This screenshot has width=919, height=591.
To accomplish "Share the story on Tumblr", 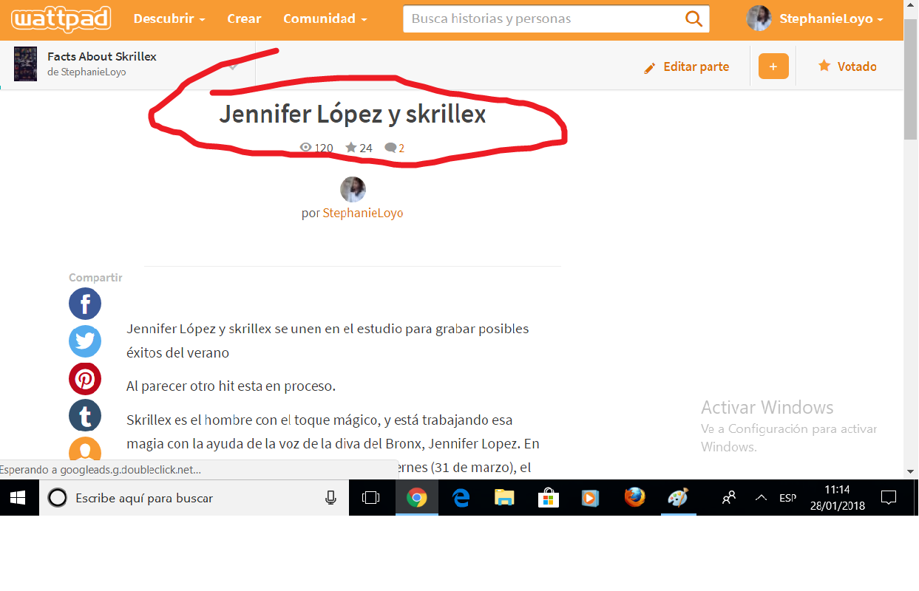I will pyautogui.click(x=85, y=416).
